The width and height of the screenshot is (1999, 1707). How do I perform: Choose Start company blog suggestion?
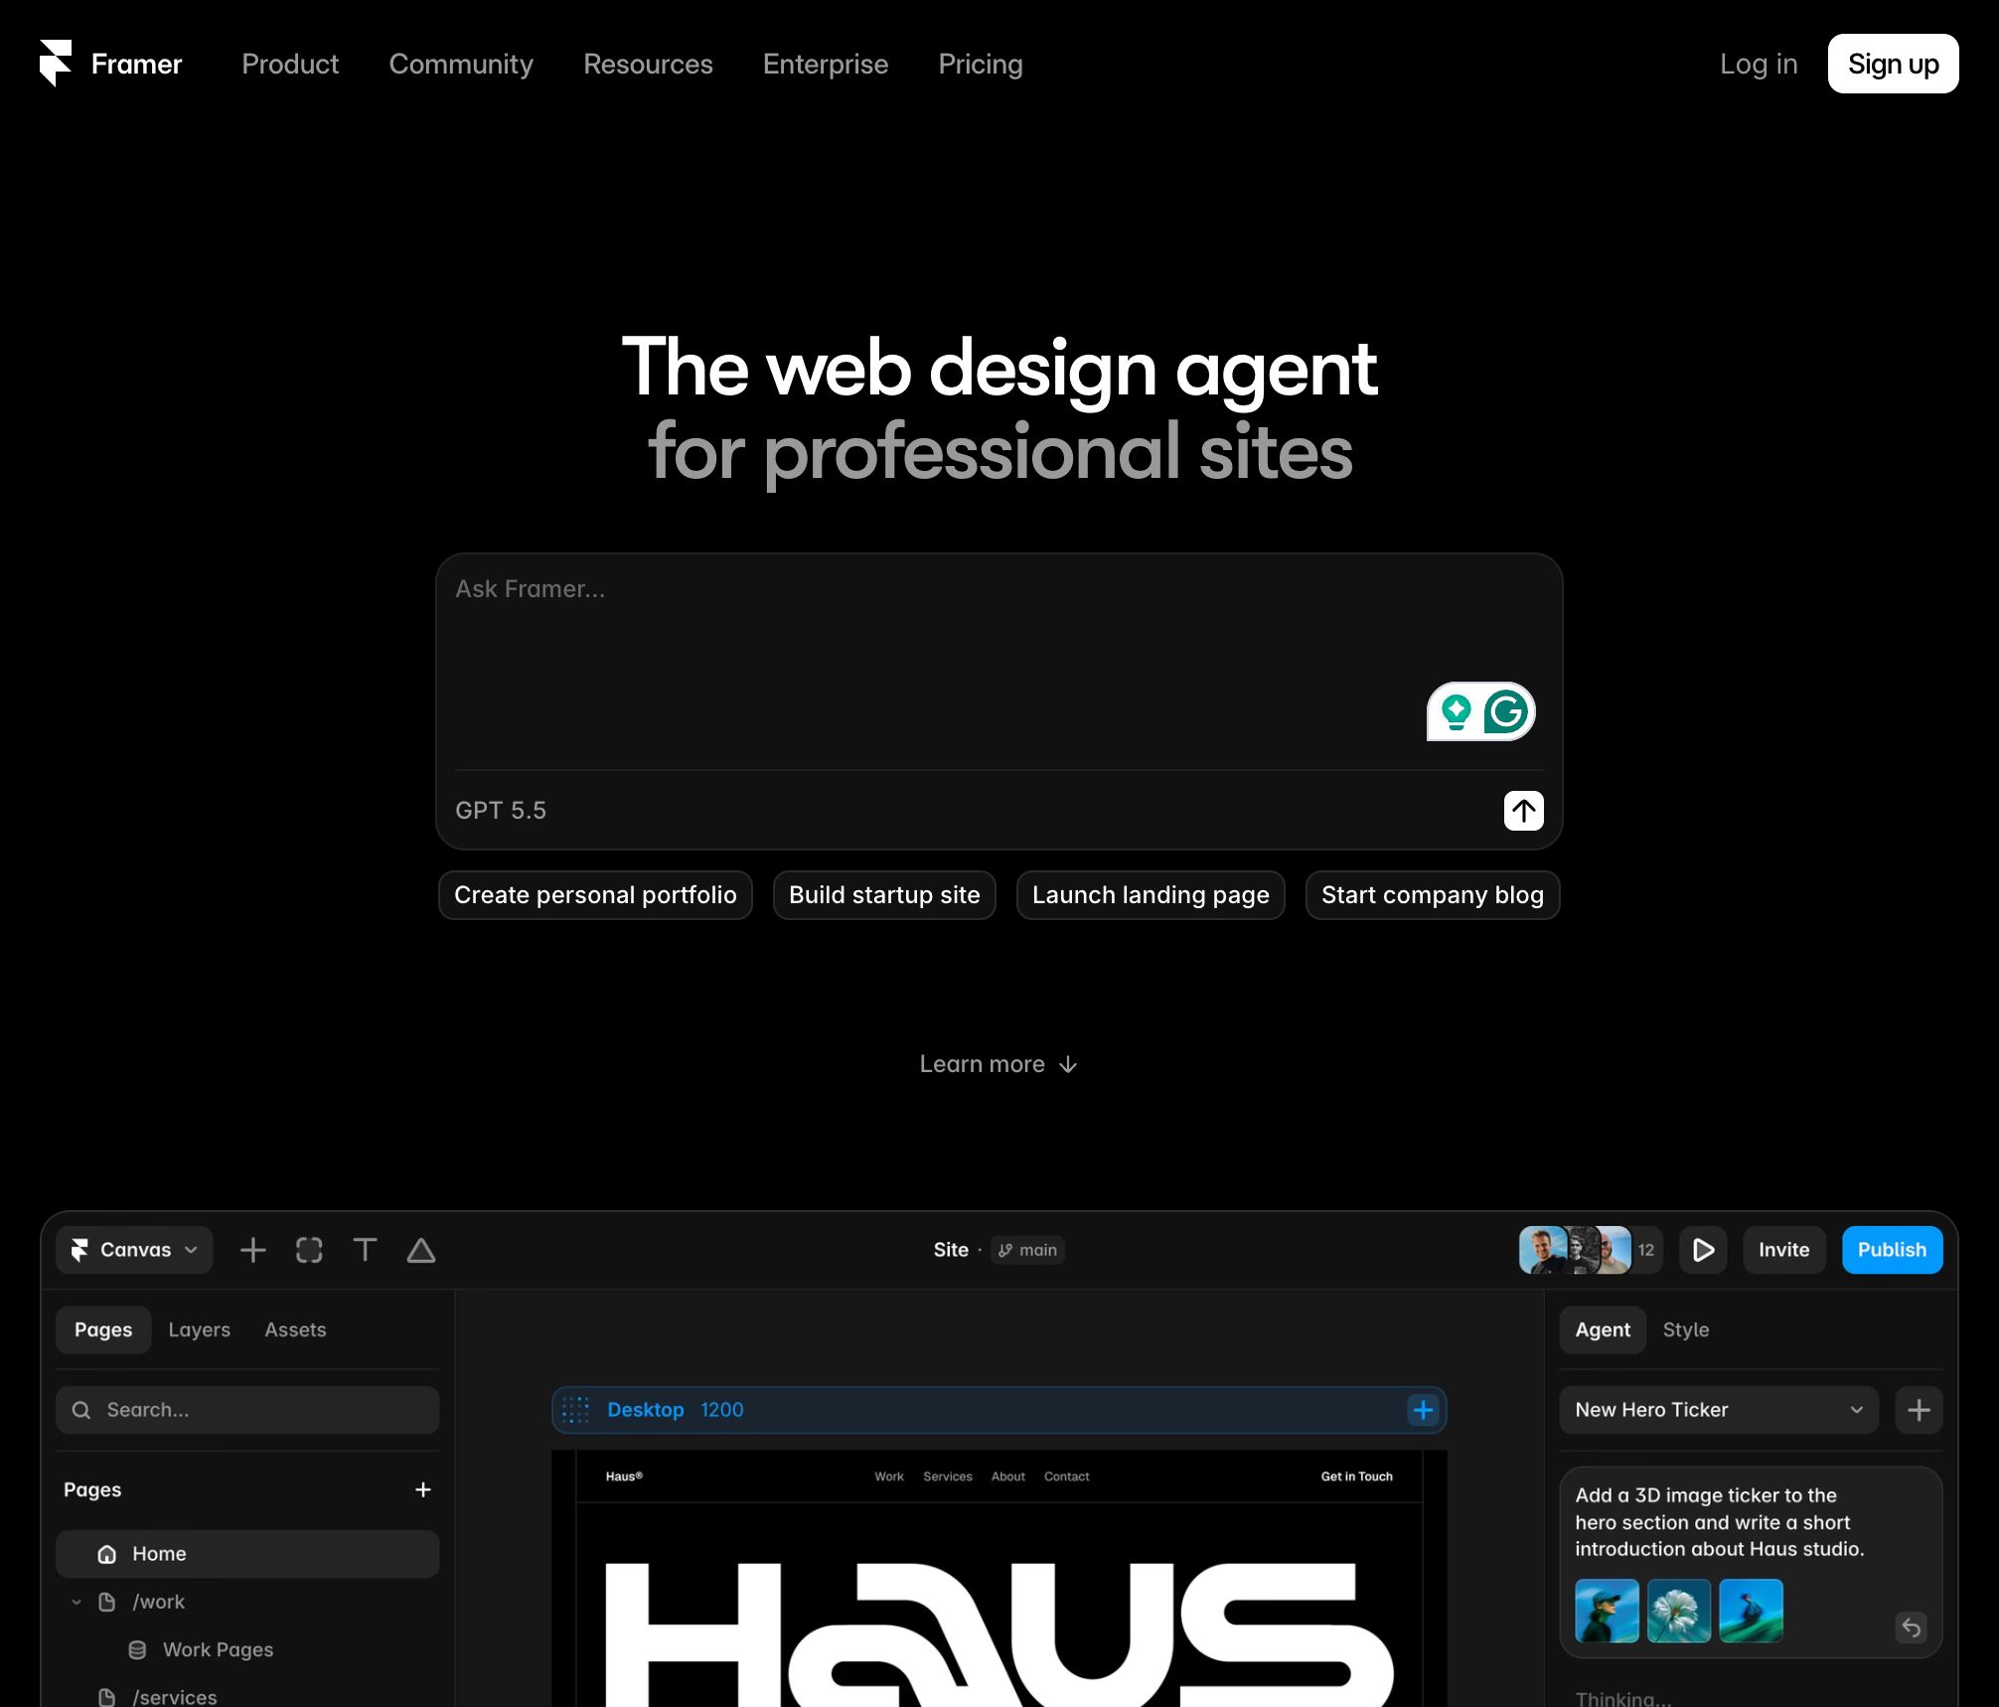pos(1433,895)
